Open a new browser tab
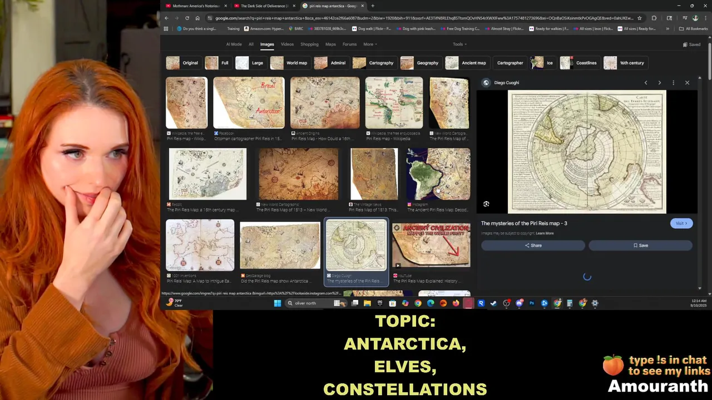Screen dimensions: 712x400 click(x=373, y=6)
